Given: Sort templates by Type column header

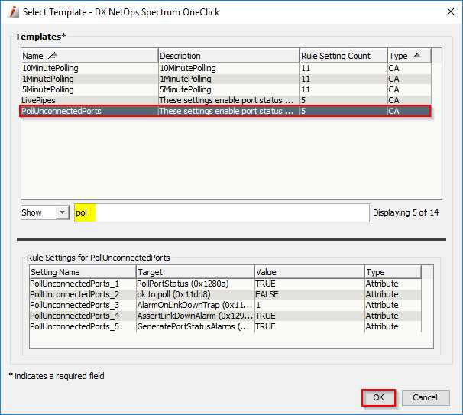Looking at the screenshot, I should click(x=410, y=56).
